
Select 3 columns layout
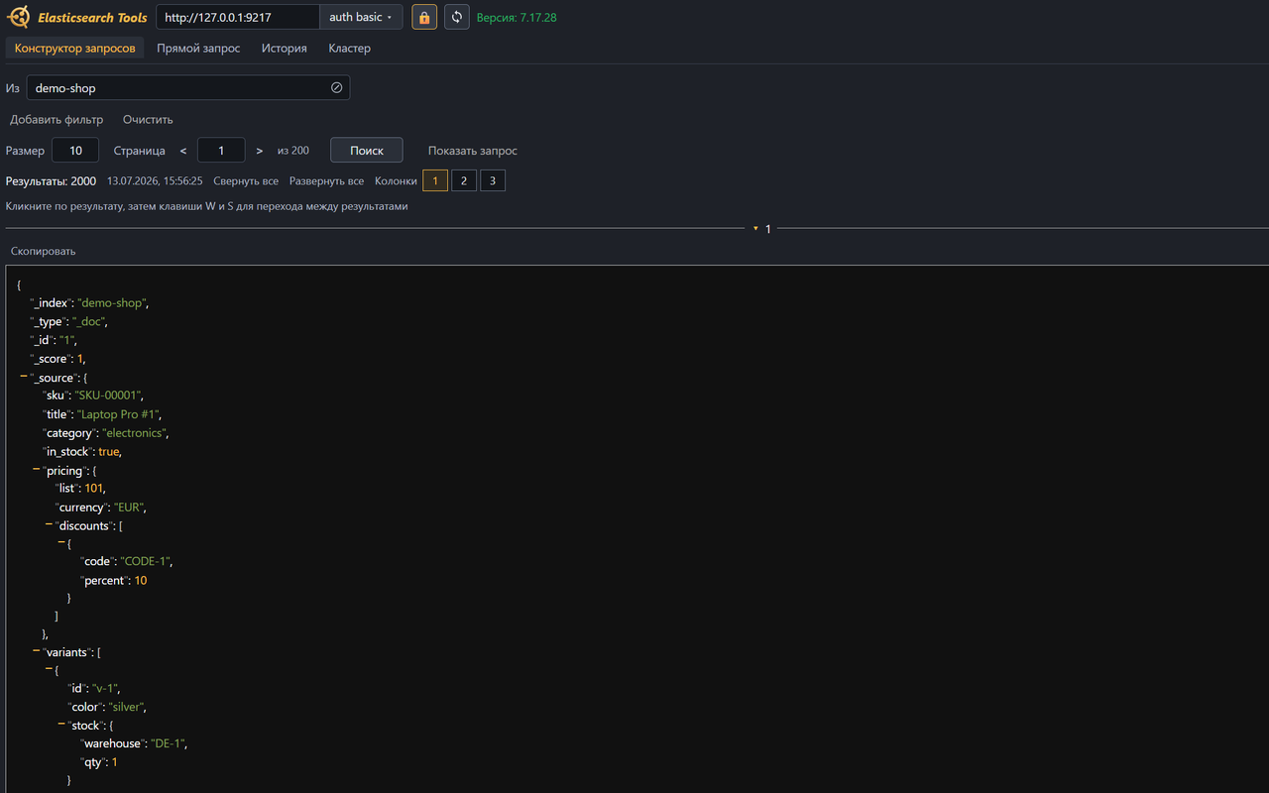pyautogui.click(x=493, y=180)
